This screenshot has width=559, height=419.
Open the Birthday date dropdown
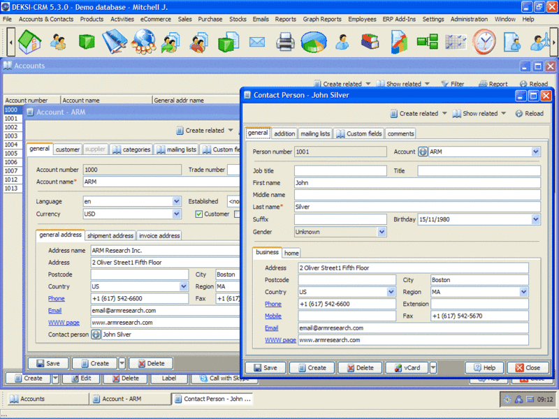click(535, 219)
